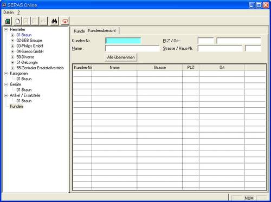The width and height of the screenshot is (271, 202).
Task: Select the Kategorien tree label
Action: tap(19, 74)
